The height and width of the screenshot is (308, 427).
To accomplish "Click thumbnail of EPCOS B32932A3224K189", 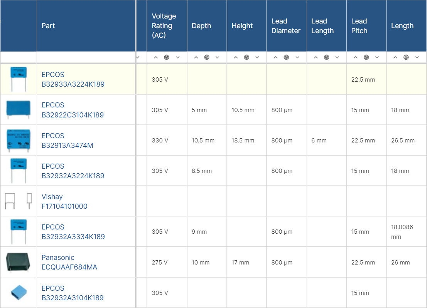I will [19, 171].
